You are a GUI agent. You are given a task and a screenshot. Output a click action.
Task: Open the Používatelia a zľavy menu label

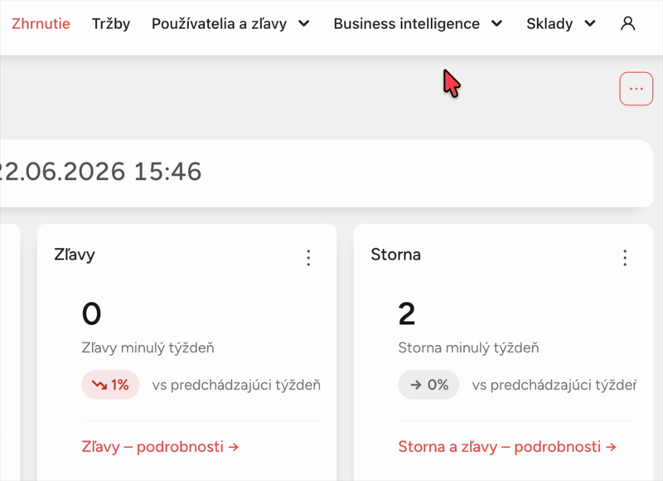(219, 24)
